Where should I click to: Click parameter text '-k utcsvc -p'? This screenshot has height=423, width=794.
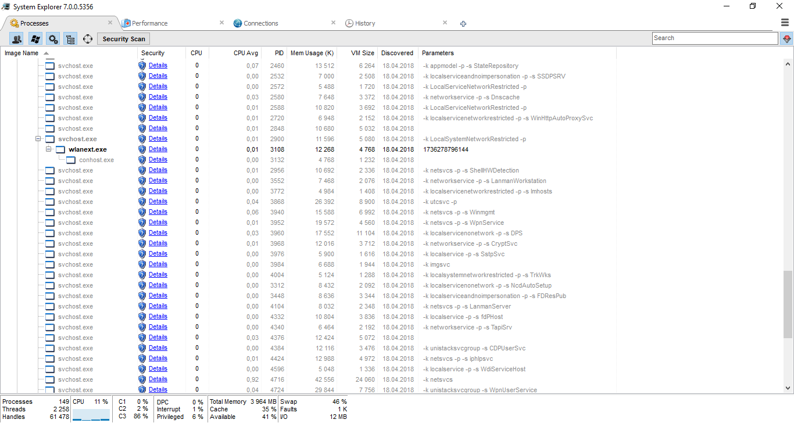[439, 202]
